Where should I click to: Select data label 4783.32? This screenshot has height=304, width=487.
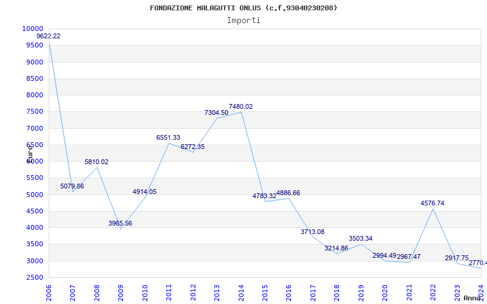[264, 196]
